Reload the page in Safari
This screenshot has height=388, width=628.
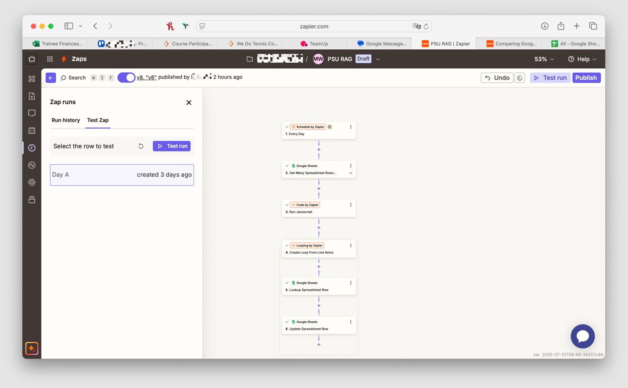[x=426, y=26]
